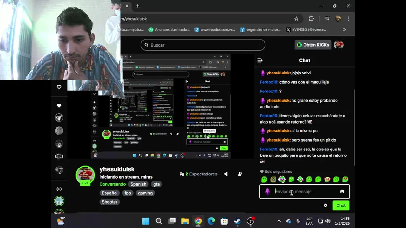This screenshot has width=406, height=228.
Task: Share the stream via share icon
Action: click(x=226, y=174)
